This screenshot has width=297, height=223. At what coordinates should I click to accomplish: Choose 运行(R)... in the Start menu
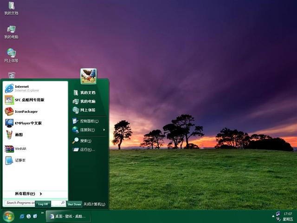point(87,150)
